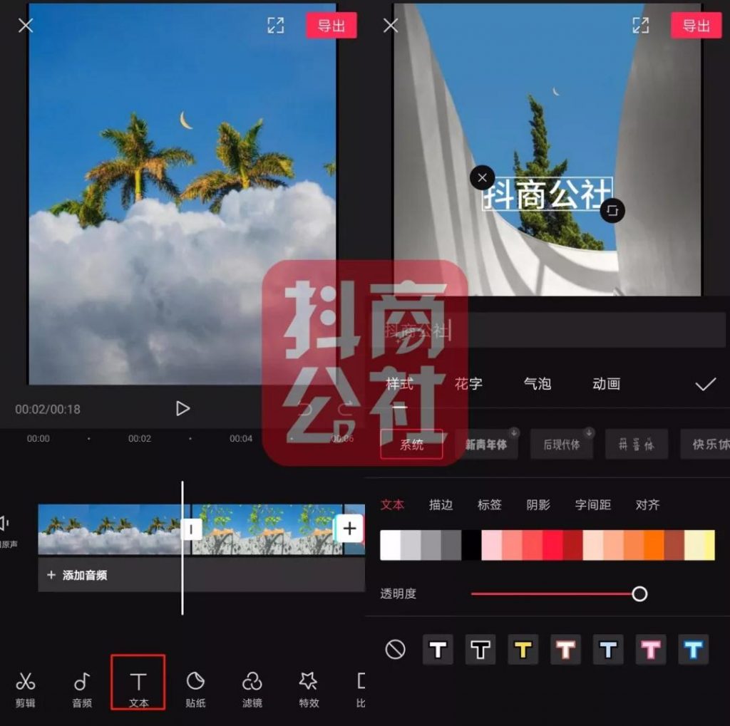Select the 后现代体 font
Screen dimensions: 730x726
[x=562, y=445]
